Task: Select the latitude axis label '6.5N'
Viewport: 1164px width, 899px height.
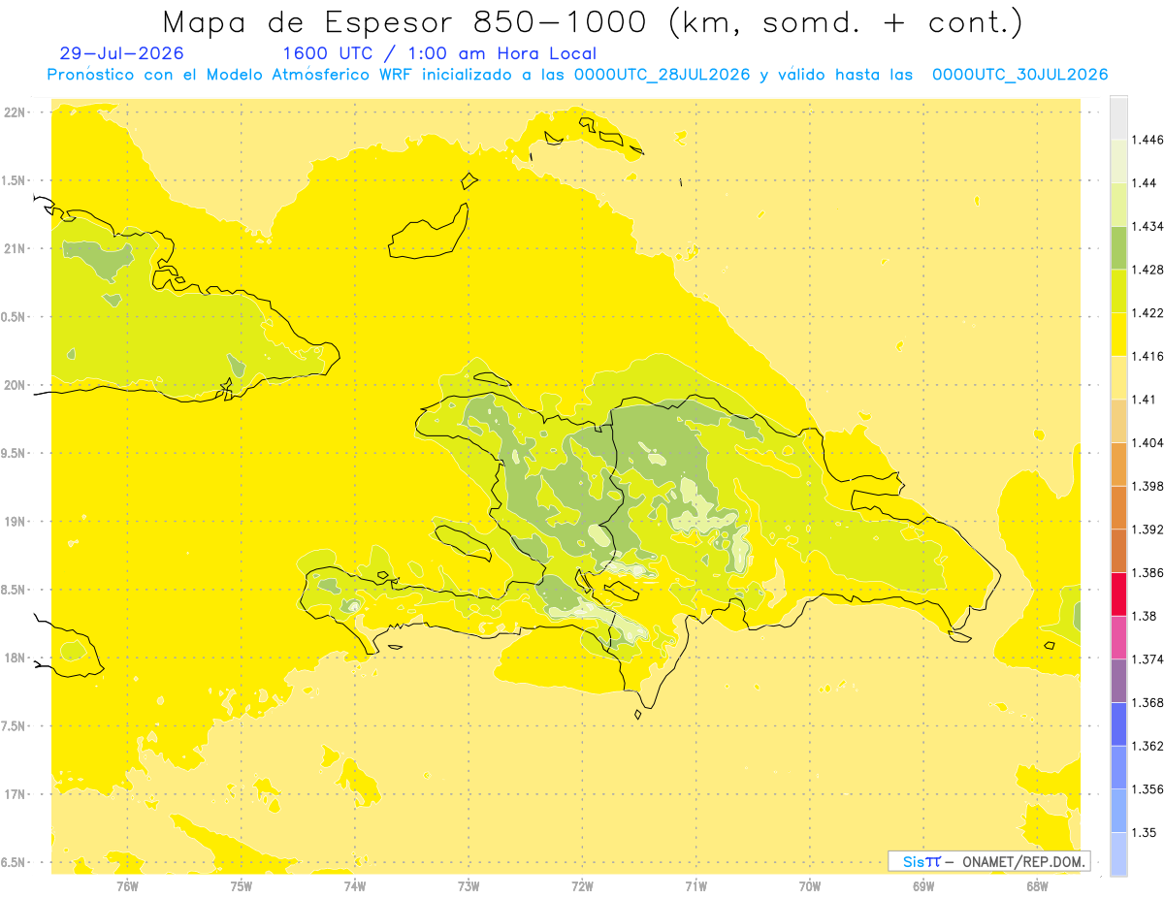Action: click(x=15, y=862)
